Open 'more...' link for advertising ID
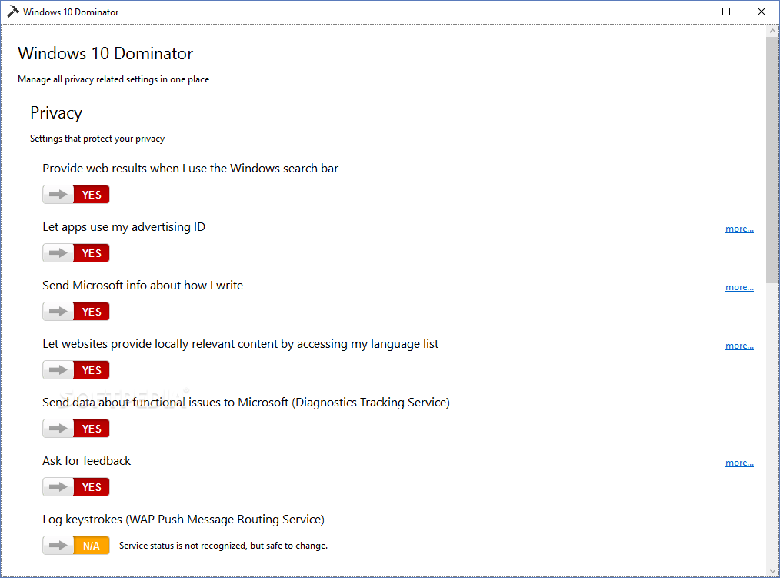 point(739,229)
